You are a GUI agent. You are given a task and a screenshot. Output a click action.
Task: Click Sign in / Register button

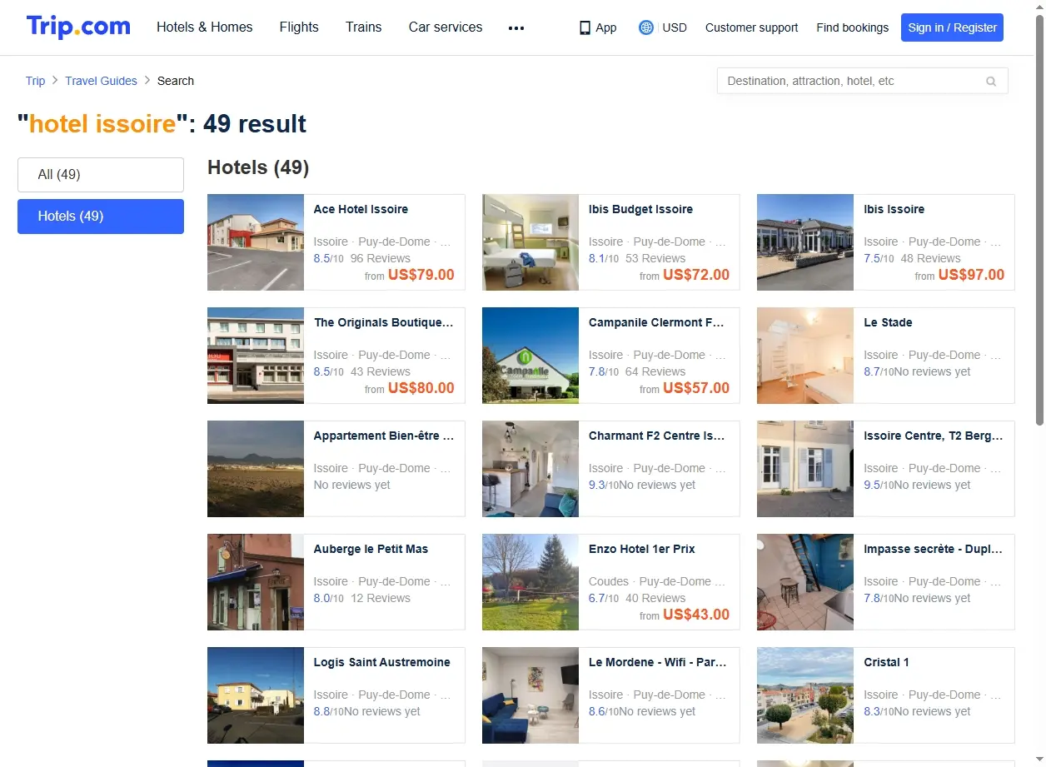tap(952, 27)
